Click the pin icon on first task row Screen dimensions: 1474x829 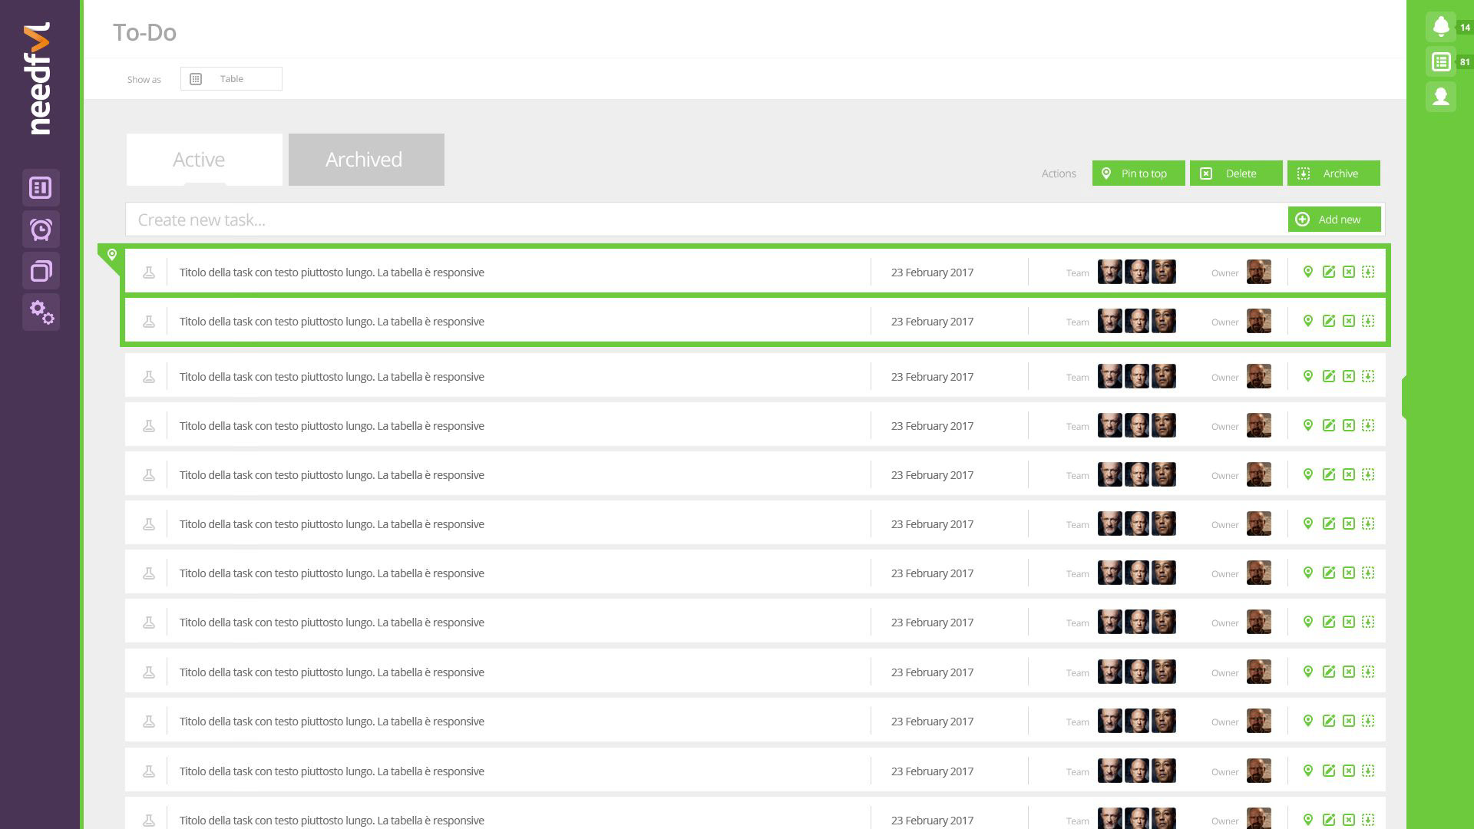[x=1308, y=272]
